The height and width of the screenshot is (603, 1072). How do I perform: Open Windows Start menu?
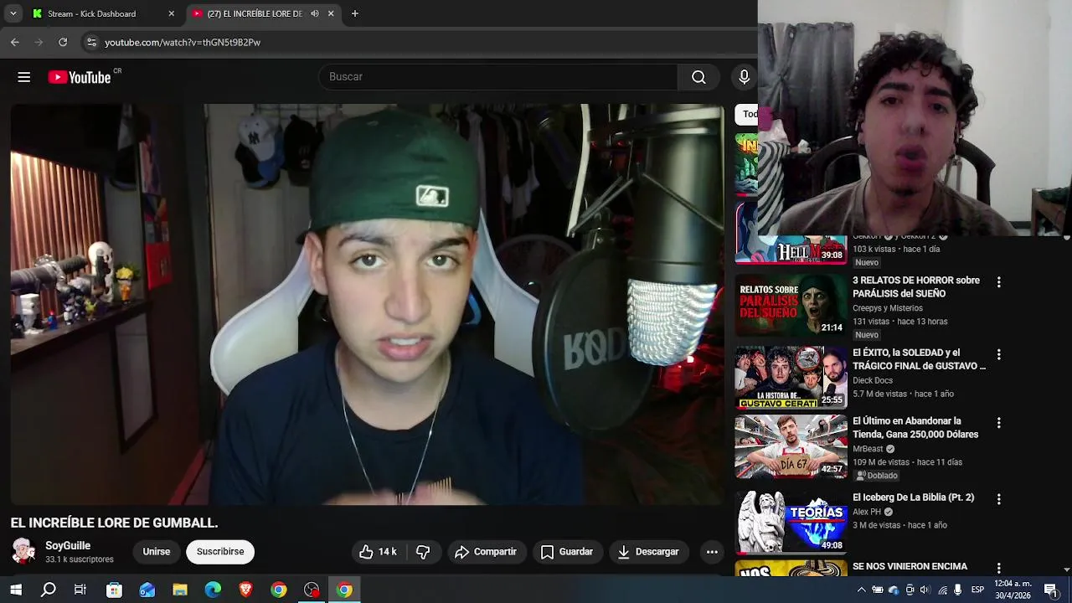pyautogui.click(x=16, y=590)
